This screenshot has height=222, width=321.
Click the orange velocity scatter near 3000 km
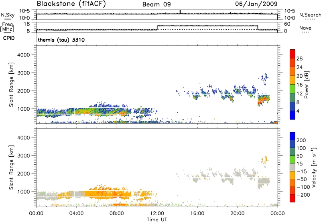[265, 159]
